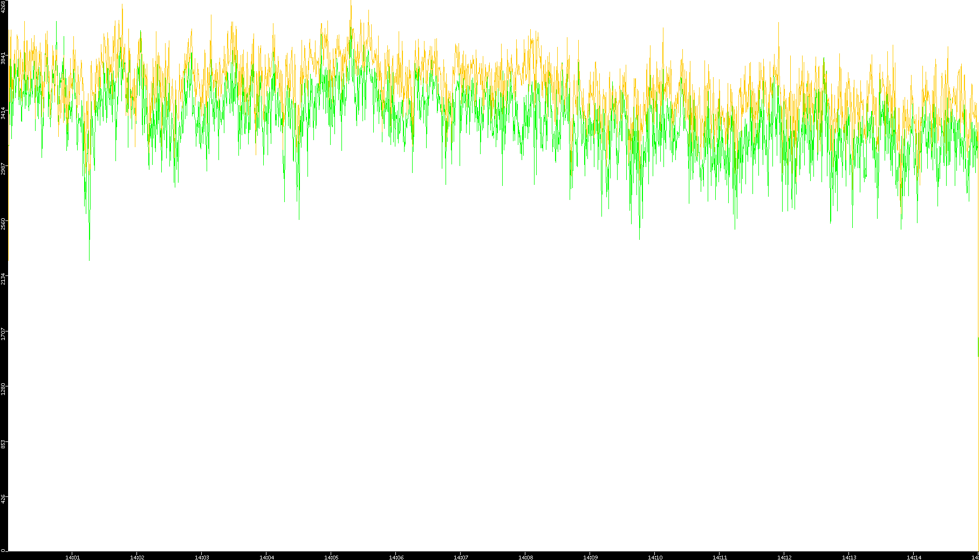Click the 2987 vertical axis label

4,168
